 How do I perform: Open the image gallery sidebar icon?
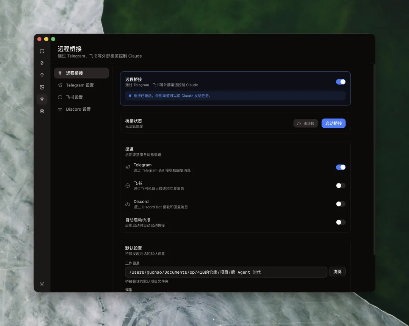[42, 87]
